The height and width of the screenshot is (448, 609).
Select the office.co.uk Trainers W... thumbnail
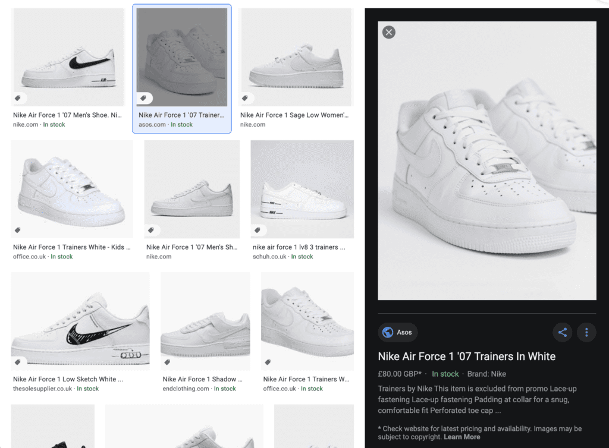point(307,321)
